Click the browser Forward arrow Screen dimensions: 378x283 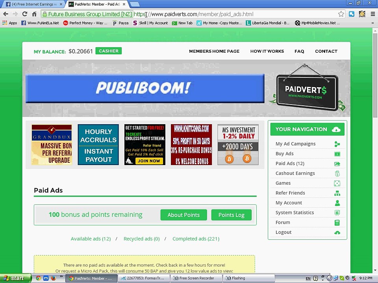click(x=15, y=14)
